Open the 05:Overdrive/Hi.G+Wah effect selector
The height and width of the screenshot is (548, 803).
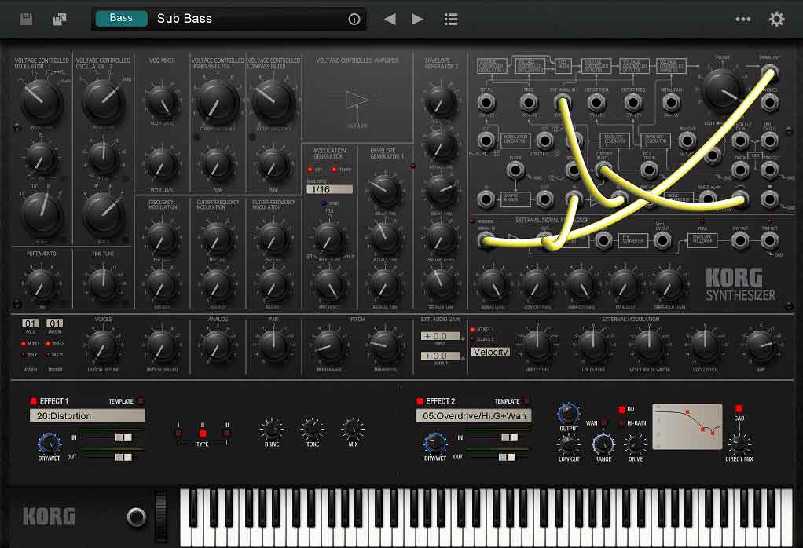tap(474, 416)
